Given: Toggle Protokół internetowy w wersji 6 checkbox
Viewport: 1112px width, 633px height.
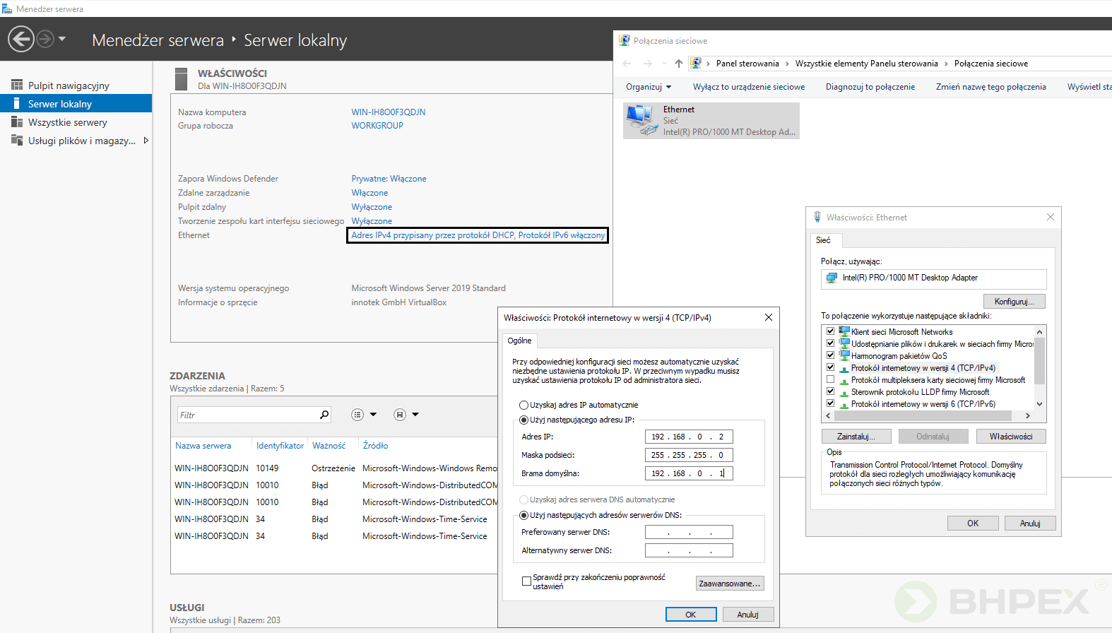Looking at the screenshot, I should point(831,403).
